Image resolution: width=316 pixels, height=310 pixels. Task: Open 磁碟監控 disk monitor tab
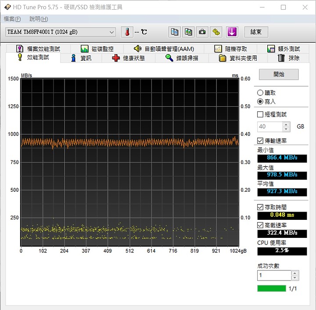point(97,49)
